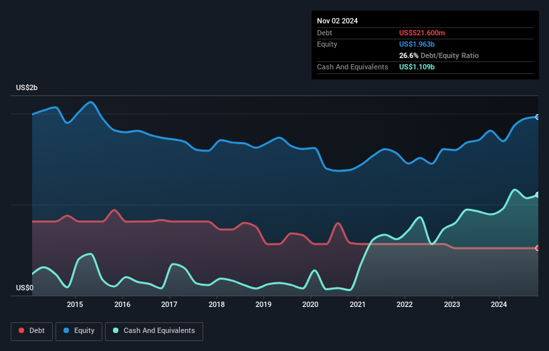549x351 pixels.
Task: Toggle the Equity series legend button
Action: coord(79,331)
